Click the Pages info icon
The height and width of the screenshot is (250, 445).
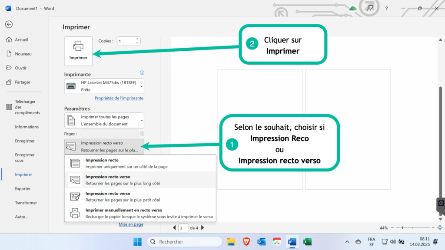(x=142, y=134)
